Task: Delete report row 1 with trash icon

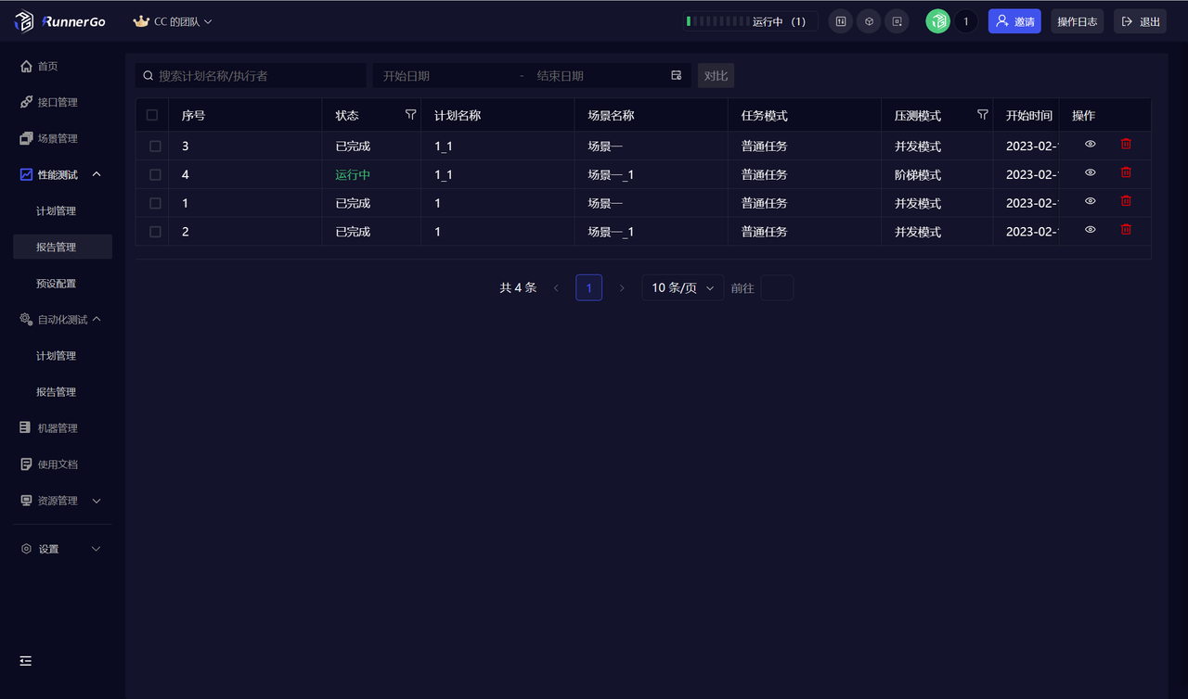Action: click(x=1126, y=201)
